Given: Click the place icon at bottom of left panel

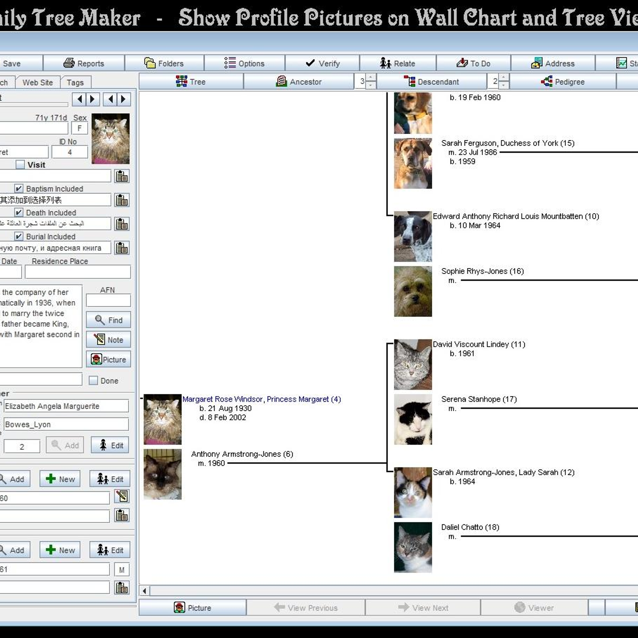Looking at the screenshot, I should (122, 587).
